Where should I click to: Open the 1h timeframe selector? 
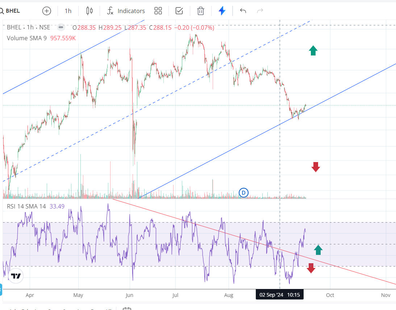[x=68, y=11]
